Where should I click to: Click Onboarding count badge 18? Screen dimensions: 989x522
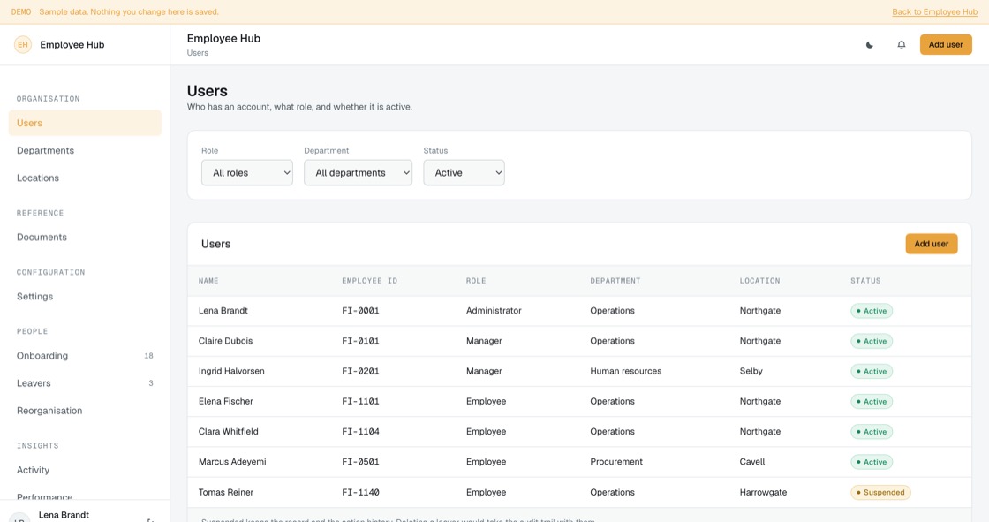[x=149, y=356]
